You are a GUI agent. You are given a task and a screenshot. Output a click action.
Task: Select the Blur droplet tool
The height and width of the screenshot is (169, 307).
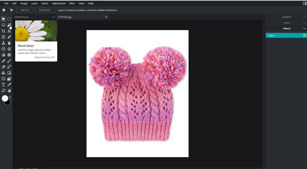click(x=9, y=43)
